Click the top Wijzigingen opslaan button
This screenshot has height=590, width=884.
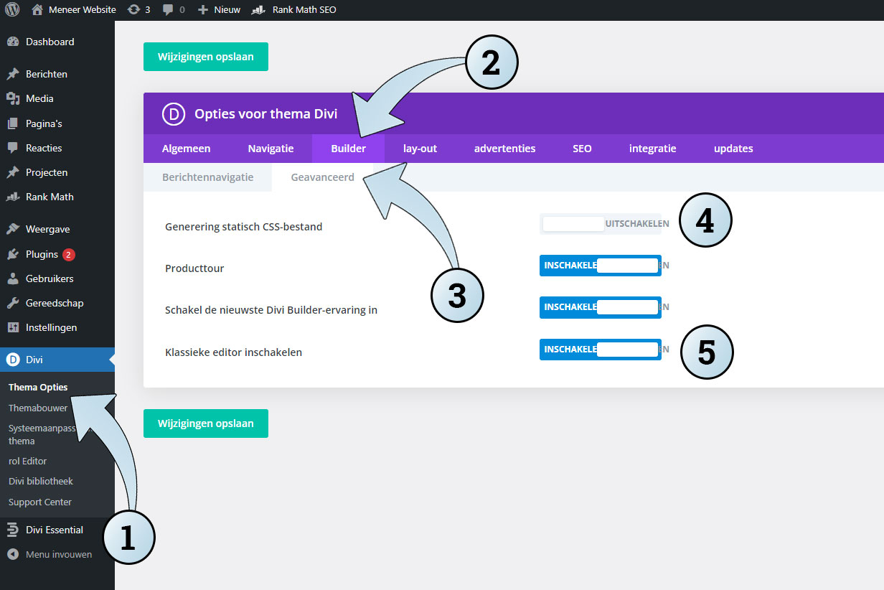tap(206, 57)
